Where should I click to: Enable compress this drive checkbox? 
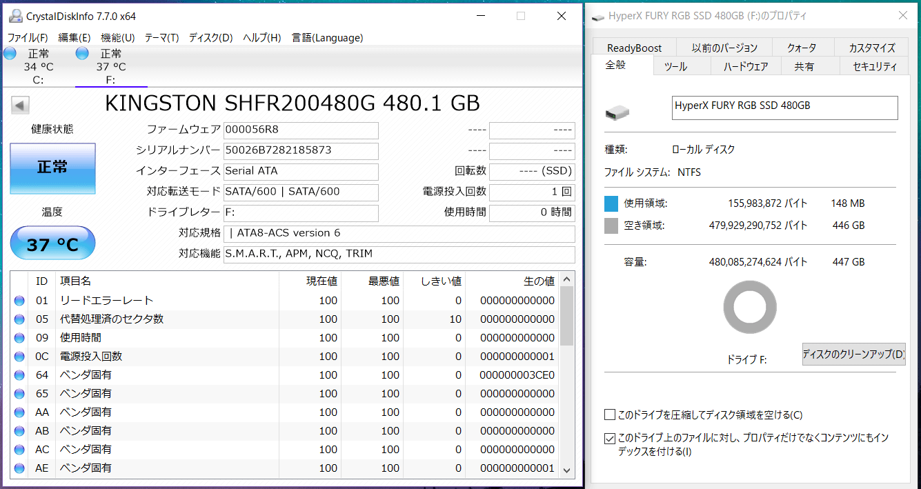pyautogui.click(x=609, y=415)
